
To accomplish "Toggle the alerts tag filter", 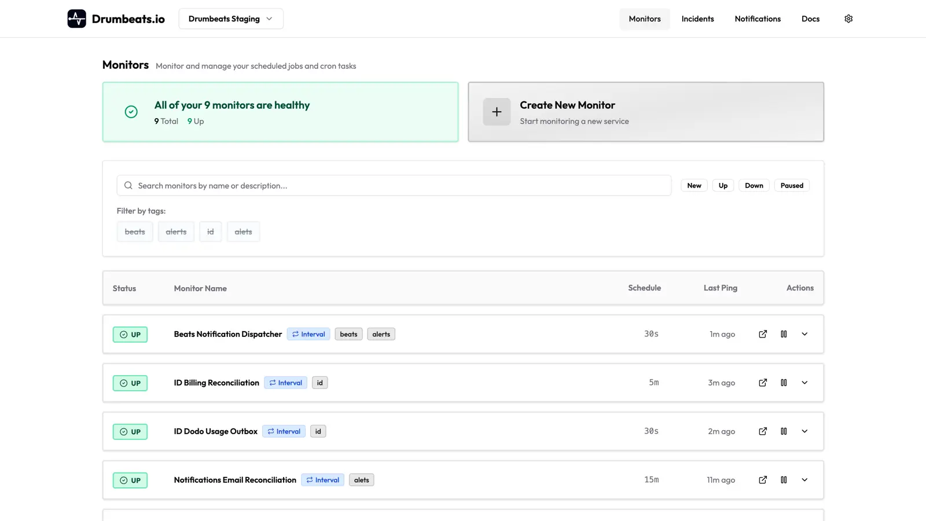I will pyautogui.click(x=176, y=232).
